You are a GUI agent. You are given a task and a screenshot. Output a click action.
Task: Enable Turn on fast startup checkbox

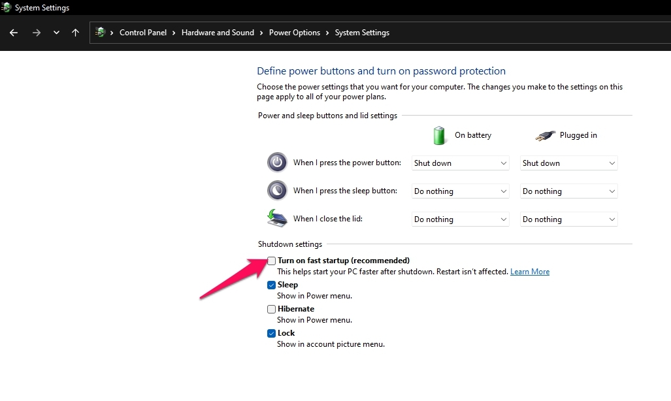pos(271,261)
